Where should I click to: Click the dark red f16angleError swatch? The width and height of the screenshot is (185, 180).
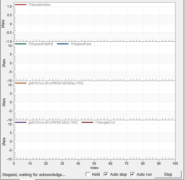point(87,122)
